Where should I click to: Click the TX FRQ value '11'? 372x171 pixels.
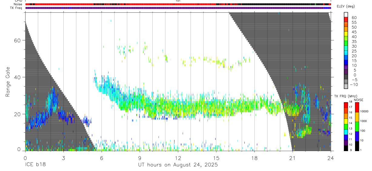click(x=350, y=139)
